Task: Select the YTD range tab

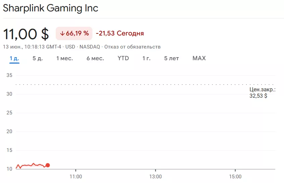Action: [123, 59]
